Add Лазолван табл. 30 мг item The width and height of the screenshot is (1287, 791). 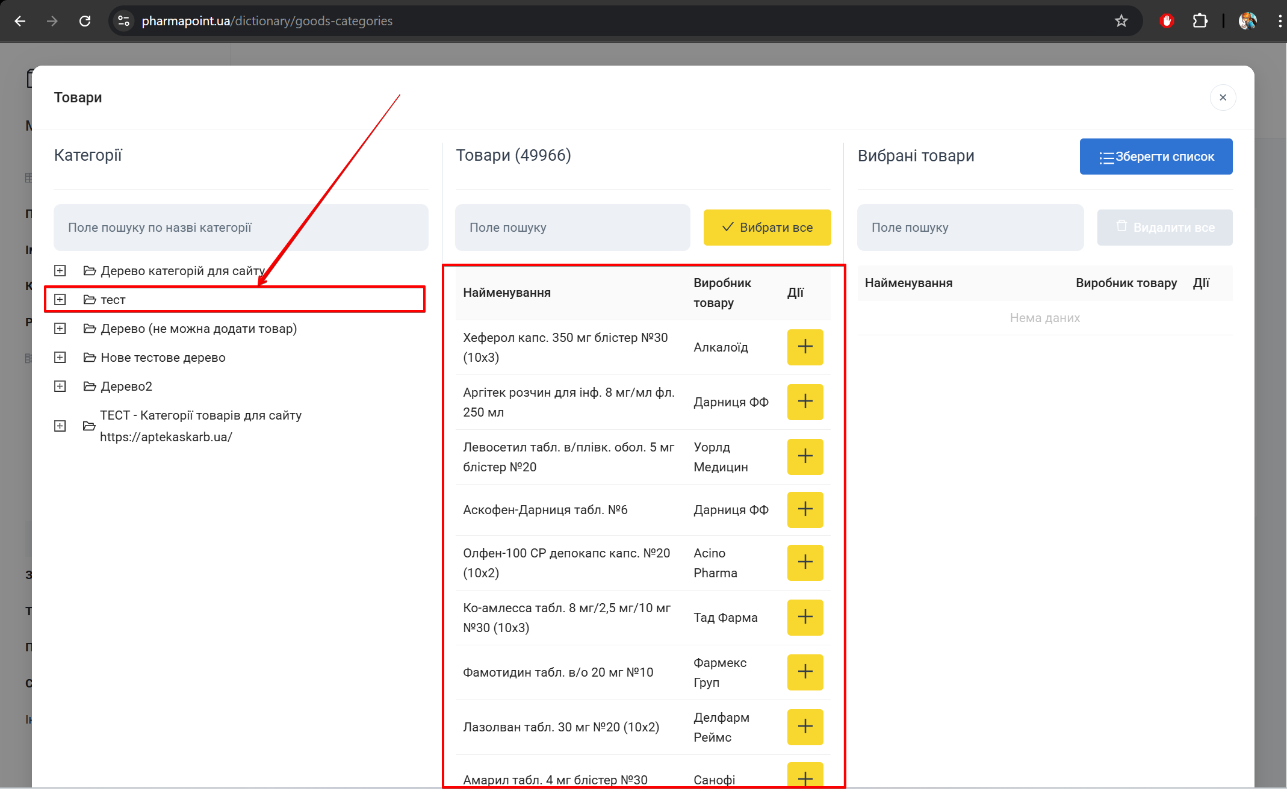(805, 727)
